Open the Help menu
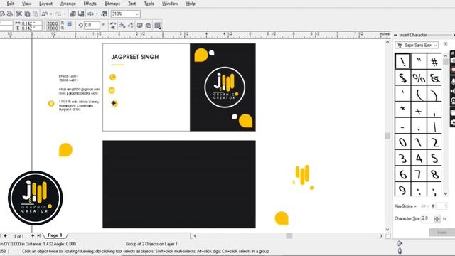The height and width of the screenshot is (256, 455). pos(191,4)
